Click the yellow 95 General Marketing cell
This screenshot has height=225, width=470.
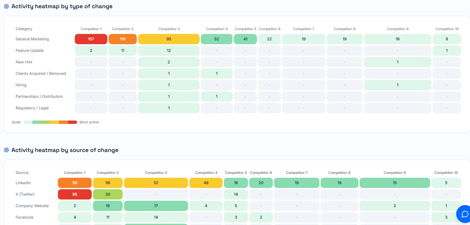pyautogui.click(x=169, y=39)
